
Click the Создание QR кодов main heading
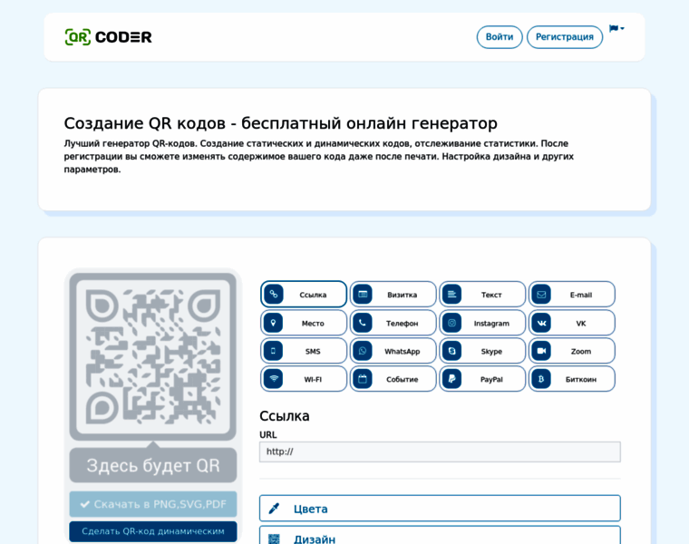pos(281,123)
